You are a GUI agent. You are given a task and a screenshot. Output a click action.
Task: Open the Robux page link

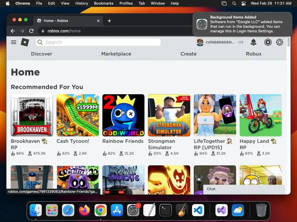pyautogui.click(x=253, y=54)
